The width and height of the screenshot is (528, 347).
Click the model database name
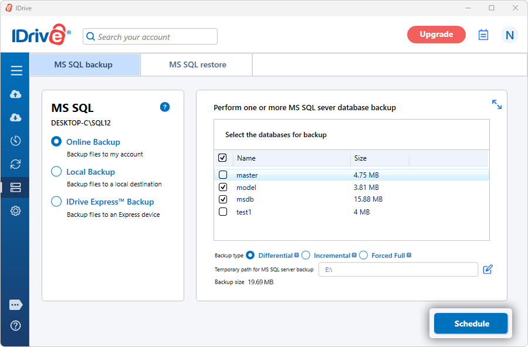pyautogui.click(x=246, y=188)
